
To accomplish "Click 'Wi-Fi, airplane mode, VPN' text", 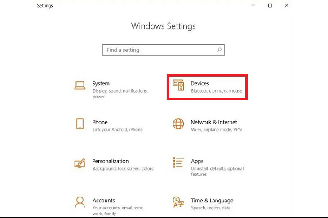I will pos(216,130).
